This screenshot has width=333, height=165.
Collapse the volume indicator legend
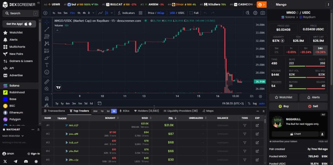coord(57,30)
